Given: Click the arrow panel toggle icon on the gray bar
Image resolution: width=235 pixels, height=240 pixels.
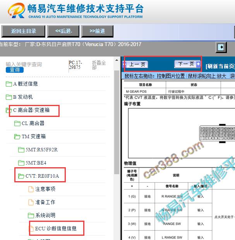Looking at the screenshot, I should tap(221, 47).
